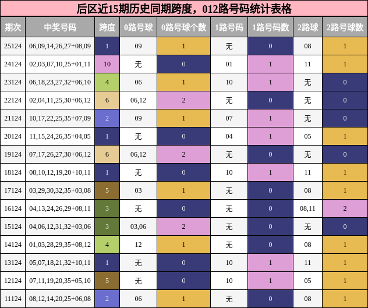Select winning numbers 06,18,23,27,32+06,10
This screenshot has width=368, height=308.
[60, 82]
